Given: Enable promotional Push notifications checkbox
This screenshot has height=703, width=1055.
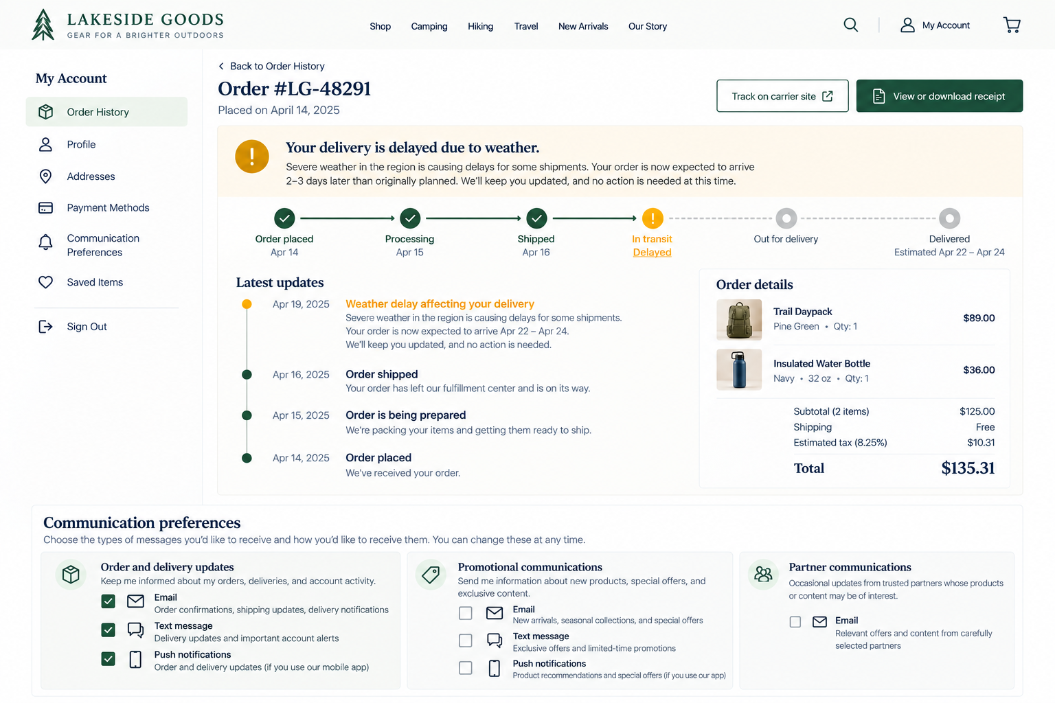Looking at the screenshot, I should click(466, 668).
